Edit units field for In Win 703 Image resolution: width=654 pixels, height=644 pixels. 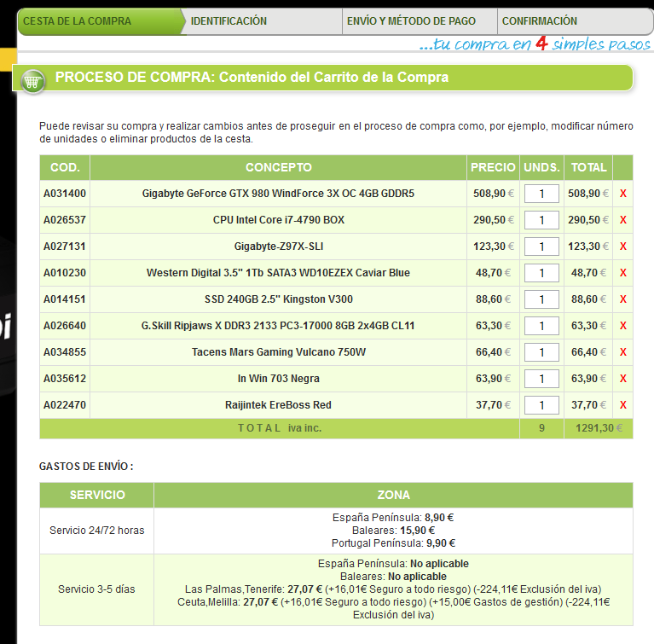click(x=541, y=379)
